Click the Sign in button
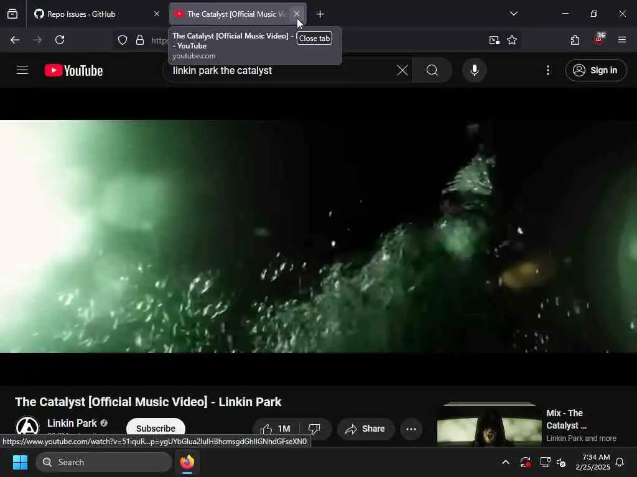Image resolution: width=637 pixels, height=477 pixels. pos(596,71)
